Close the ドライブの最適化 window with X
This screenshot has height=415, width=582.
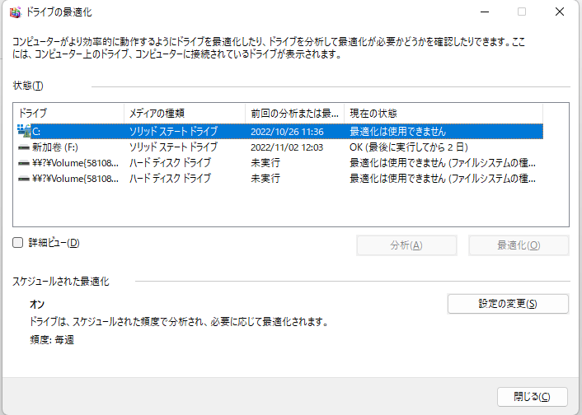(x=560, y=12)
